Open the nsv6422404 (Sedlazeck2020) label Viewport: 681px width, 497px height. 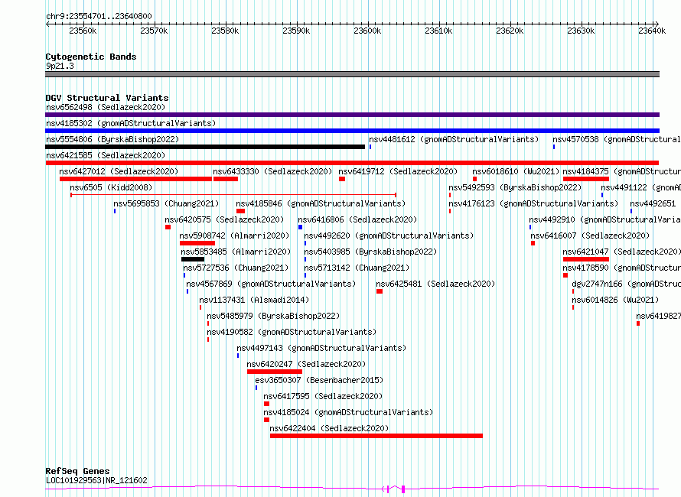pyautogui.click(x=329, y=428)
